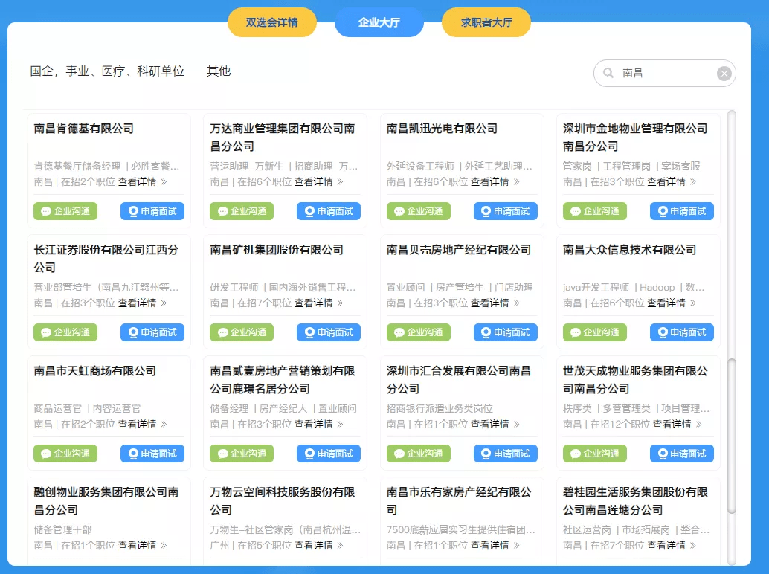Click positions text 管家岗 | 工程管理岗 | 案场客服
This screenshot has height=574, width=769.
coord(631,166)
